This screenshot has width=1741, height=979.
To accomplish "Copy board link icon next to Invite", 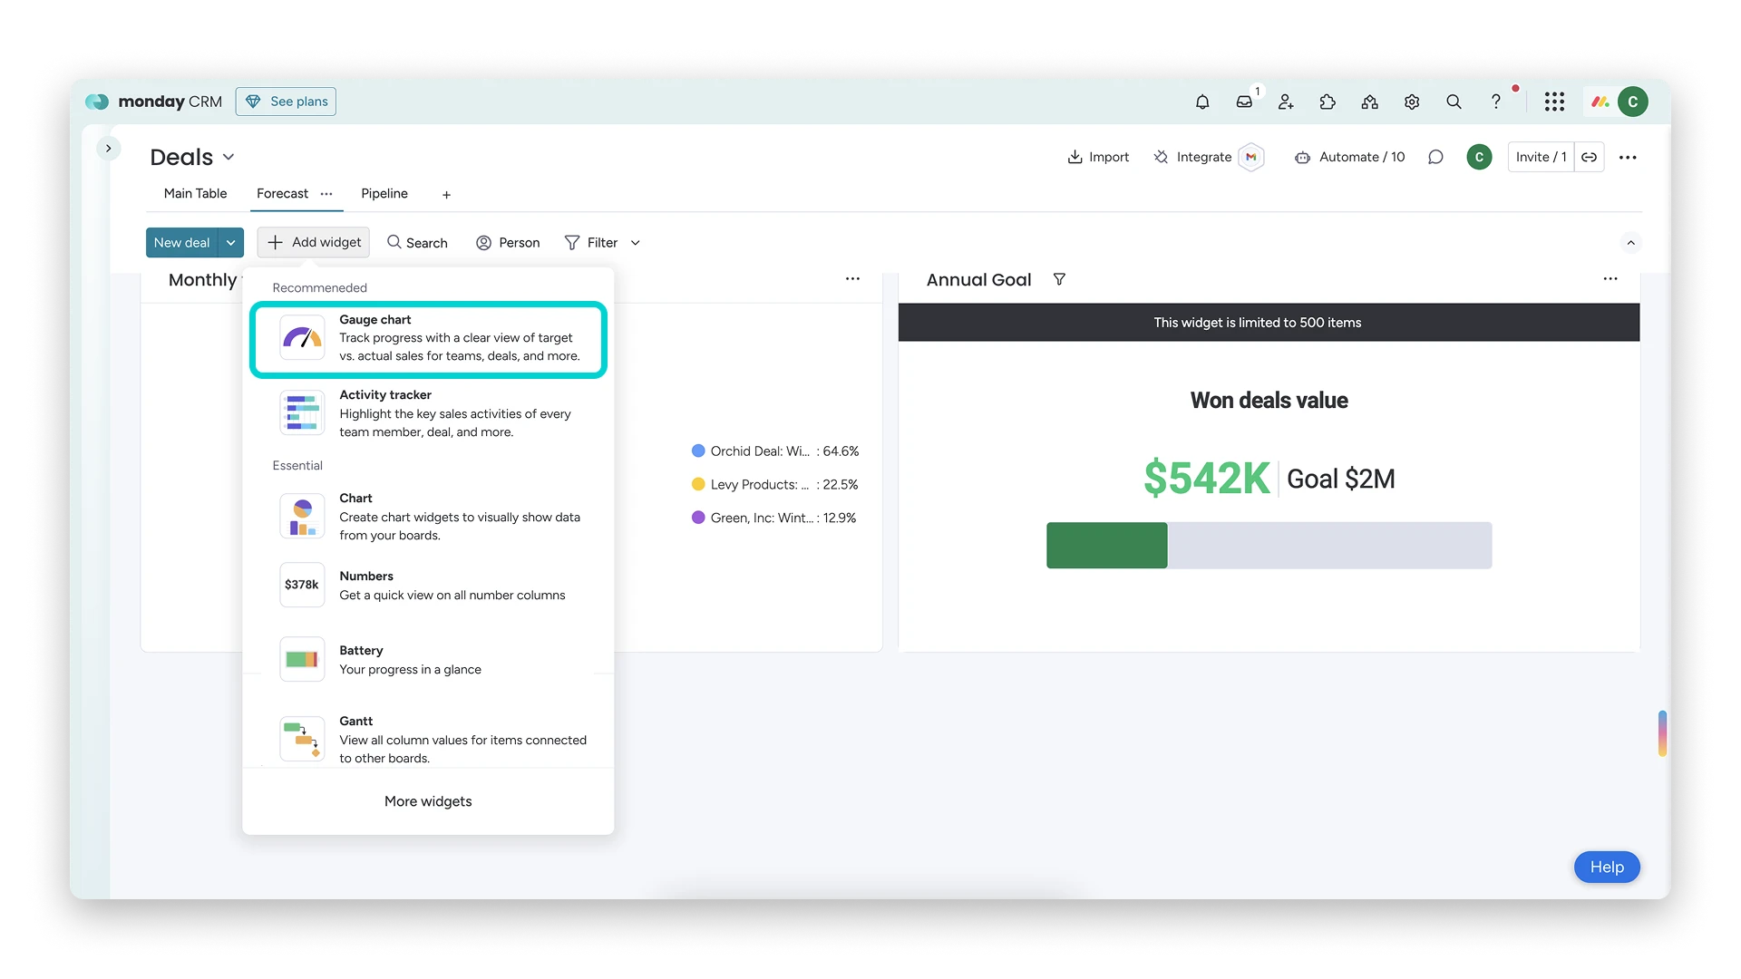I will [1590, 157].
